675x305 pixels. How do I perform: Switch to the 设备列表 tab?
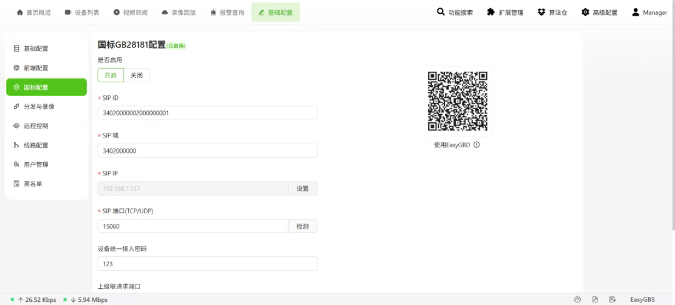coord(82,12)
